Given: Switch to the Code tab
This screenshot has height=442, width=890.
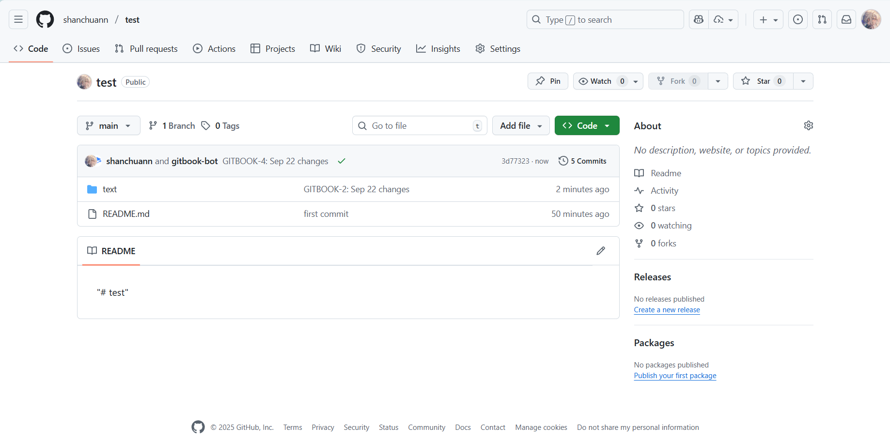Looking at the screenshot, I should click(31, 48).
